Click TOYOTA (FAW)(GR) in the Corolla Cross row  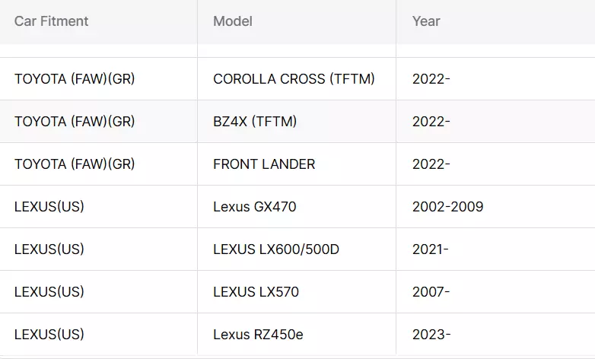tap(75, 79)
